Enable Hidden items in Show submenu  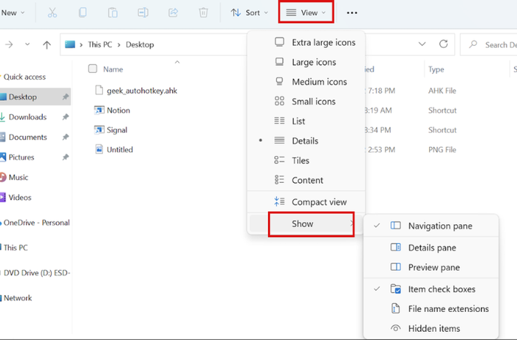(434, 328)
